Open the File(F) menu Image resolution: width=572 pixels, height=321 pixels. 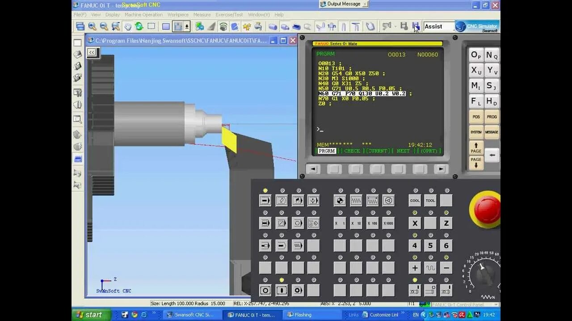pyautogui.click(x=80, y=15)
